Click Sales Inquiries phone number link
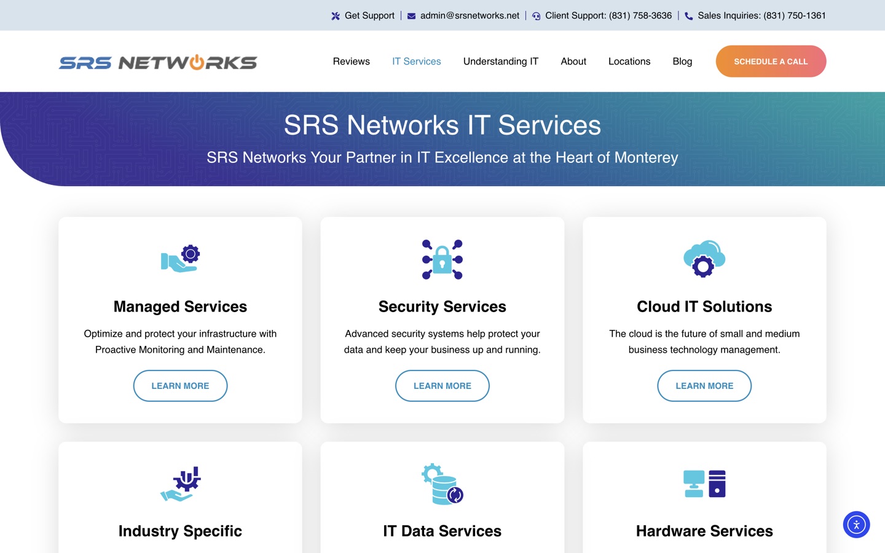 click(x=761, y=16)
